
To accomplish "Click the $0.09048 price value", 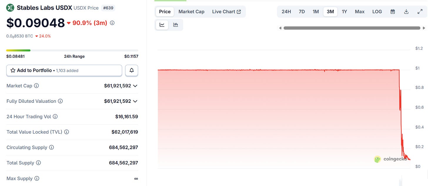I will 36,23.
